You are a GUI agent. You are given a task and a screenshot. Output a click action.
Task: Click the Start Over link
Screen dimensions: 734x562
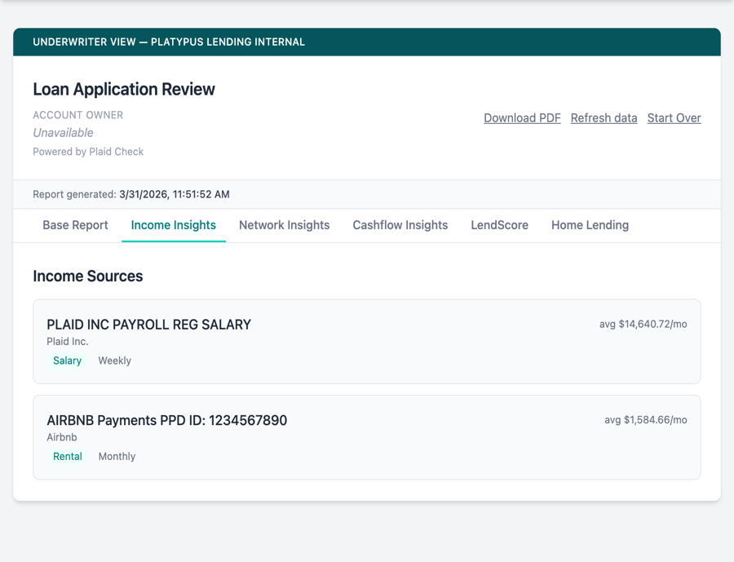point(674,118)
